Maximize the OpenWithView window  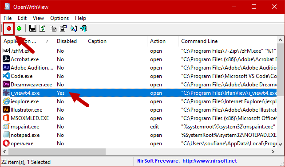254,7
